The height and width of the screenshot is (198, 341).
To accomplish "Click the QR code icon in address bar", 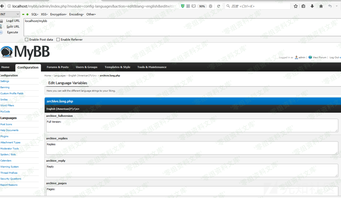I will 188,6.
